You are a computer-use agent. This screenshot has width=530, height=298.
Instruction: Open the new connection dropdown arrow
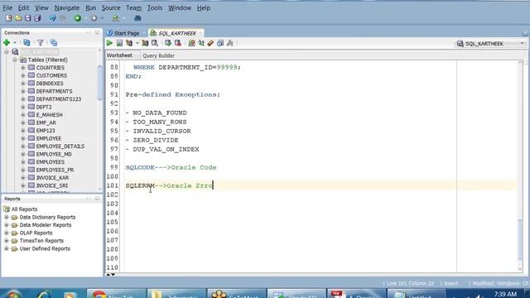click(x=15, y=43)
